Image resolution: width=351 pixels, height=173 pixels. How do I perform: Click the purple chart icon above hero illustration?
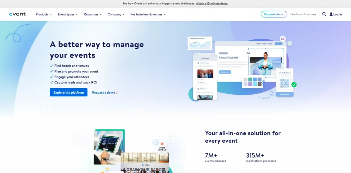coord(283,39)
